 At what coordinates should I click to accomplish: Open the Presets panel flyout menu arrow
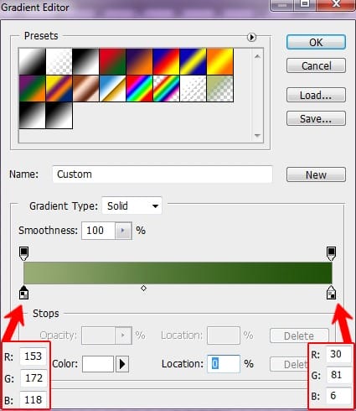coord(251,37)
